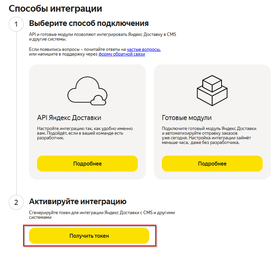Image resolution: width=271 pixels, height=256 pixels.
Task: Click the "Активируйте интеграцию" heading
Action: [x=78, y=201]
